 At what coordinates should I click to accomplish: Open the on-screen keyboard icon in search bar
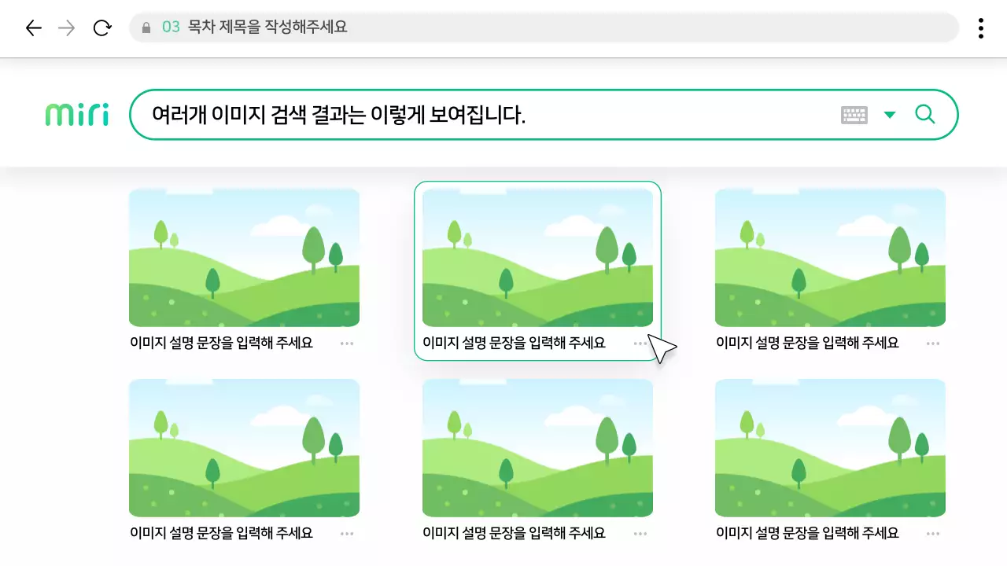pyautogui.click(x=855, y=114)
